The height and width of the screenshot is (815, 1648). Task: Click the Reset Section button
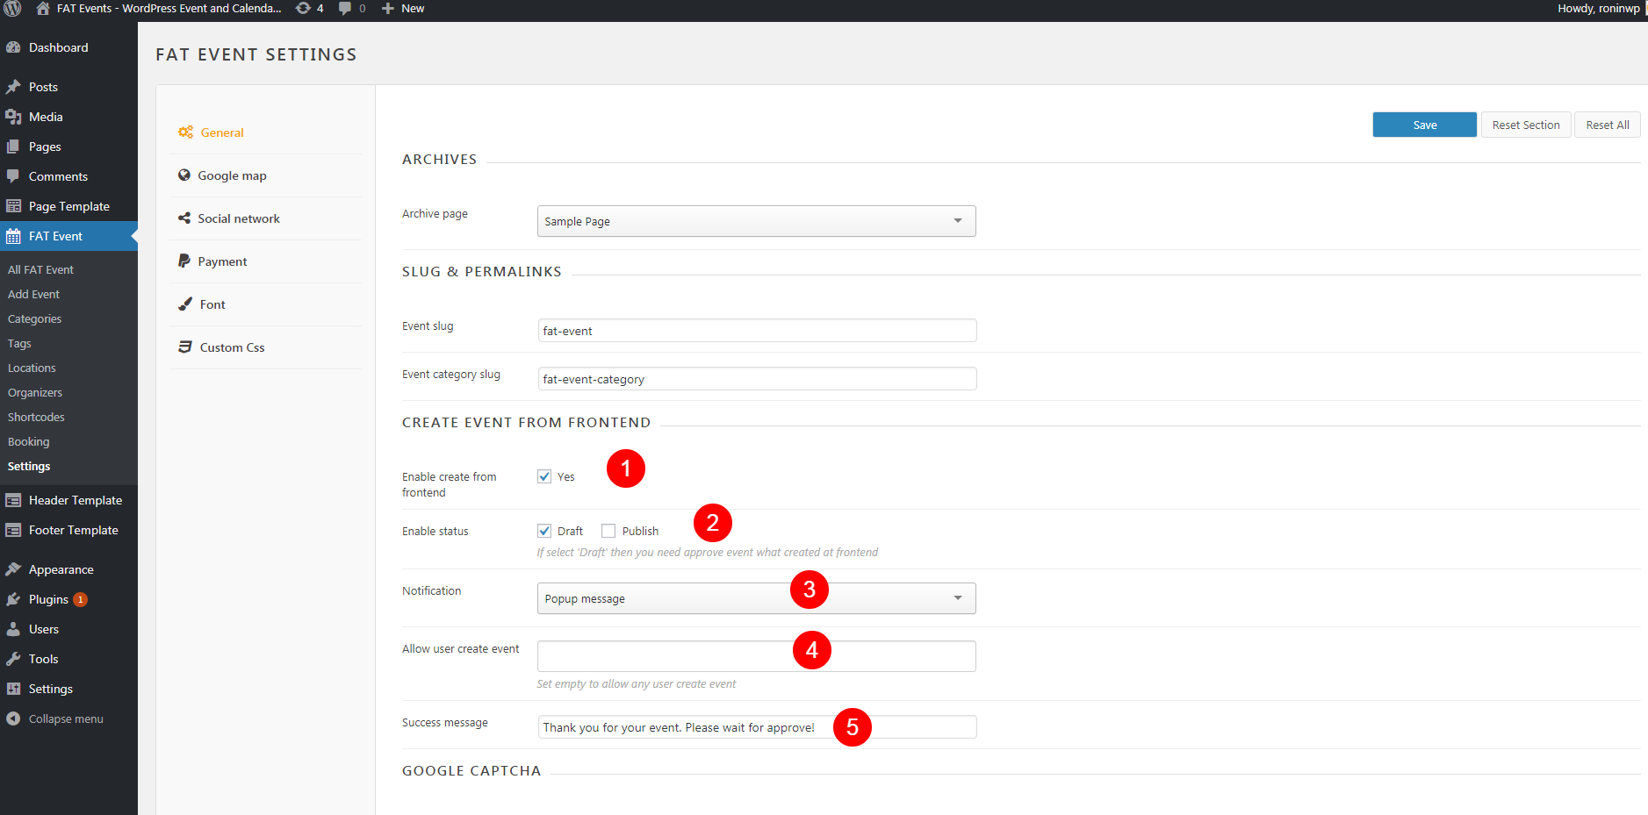coord(1525,125)
